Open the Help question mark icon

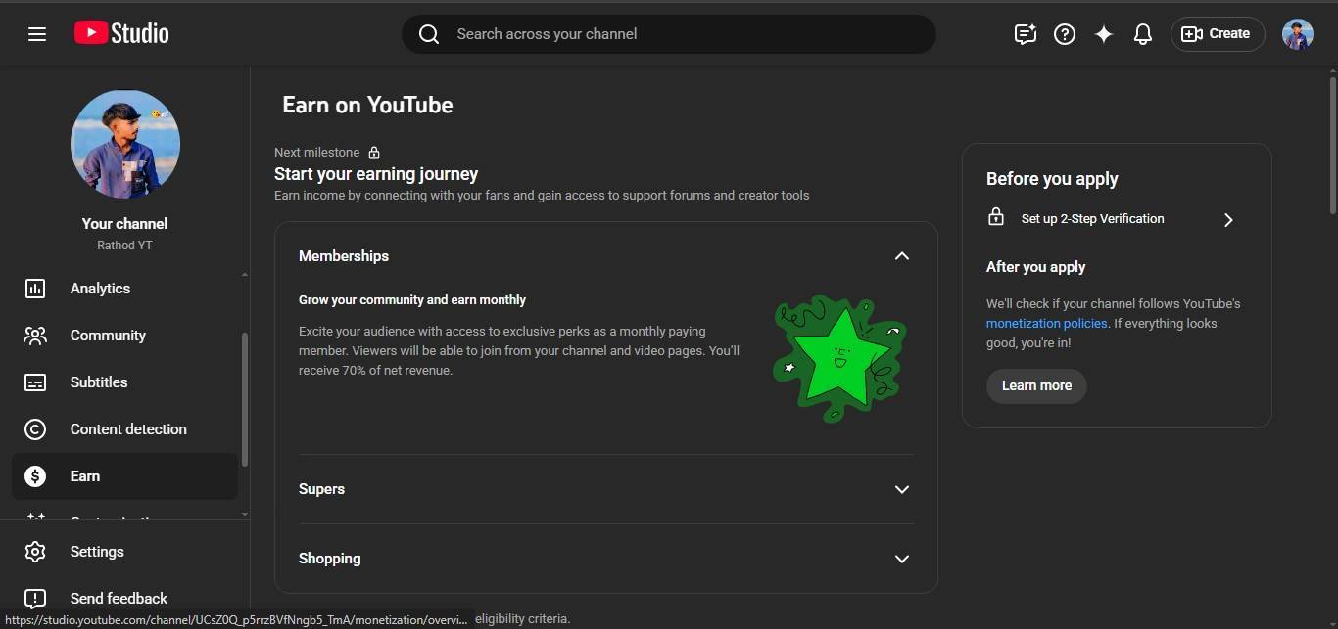click(x=1065, y=34)
